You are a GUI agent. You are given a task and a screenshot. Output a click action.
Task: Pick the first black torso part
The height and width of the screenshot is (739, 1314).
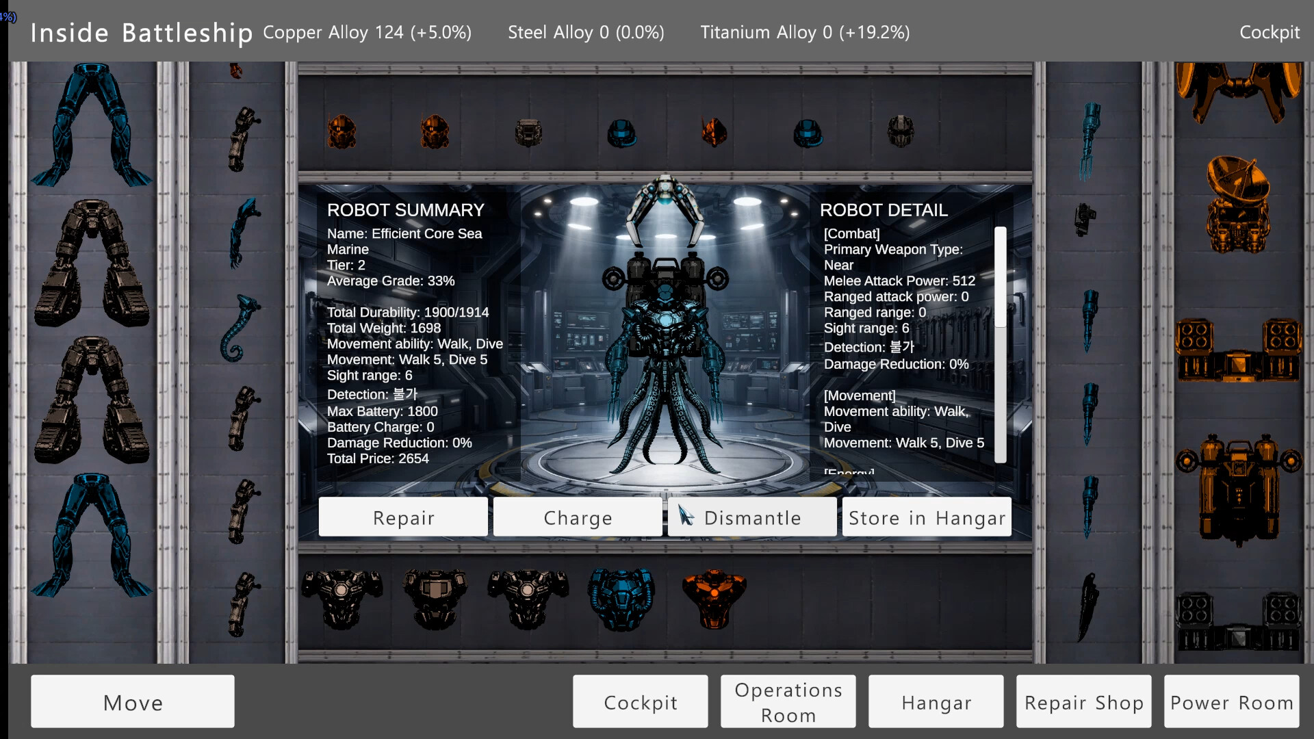point(342,599)
